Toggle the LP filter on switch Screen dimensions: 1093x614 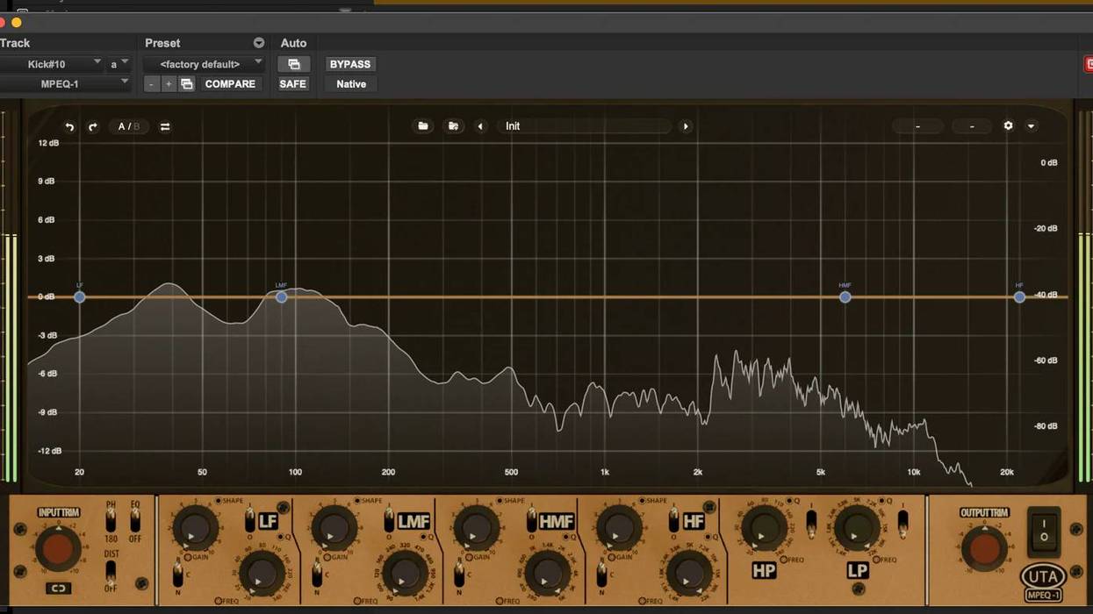[902, 524]
